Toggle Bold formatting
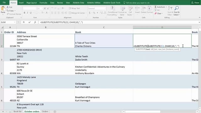 pos(24,13)
